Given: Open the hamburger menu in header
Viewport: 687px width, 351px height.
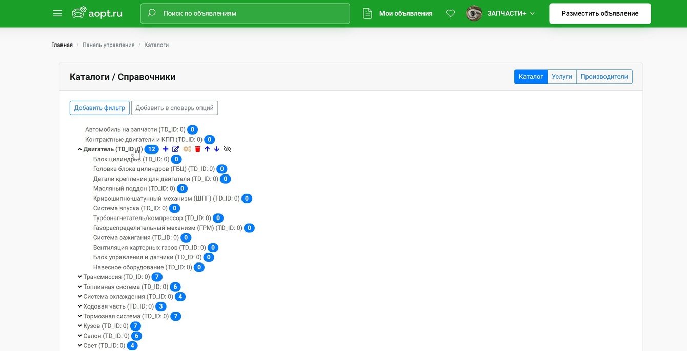Looking at the screenshot, I should coord(57,13).
